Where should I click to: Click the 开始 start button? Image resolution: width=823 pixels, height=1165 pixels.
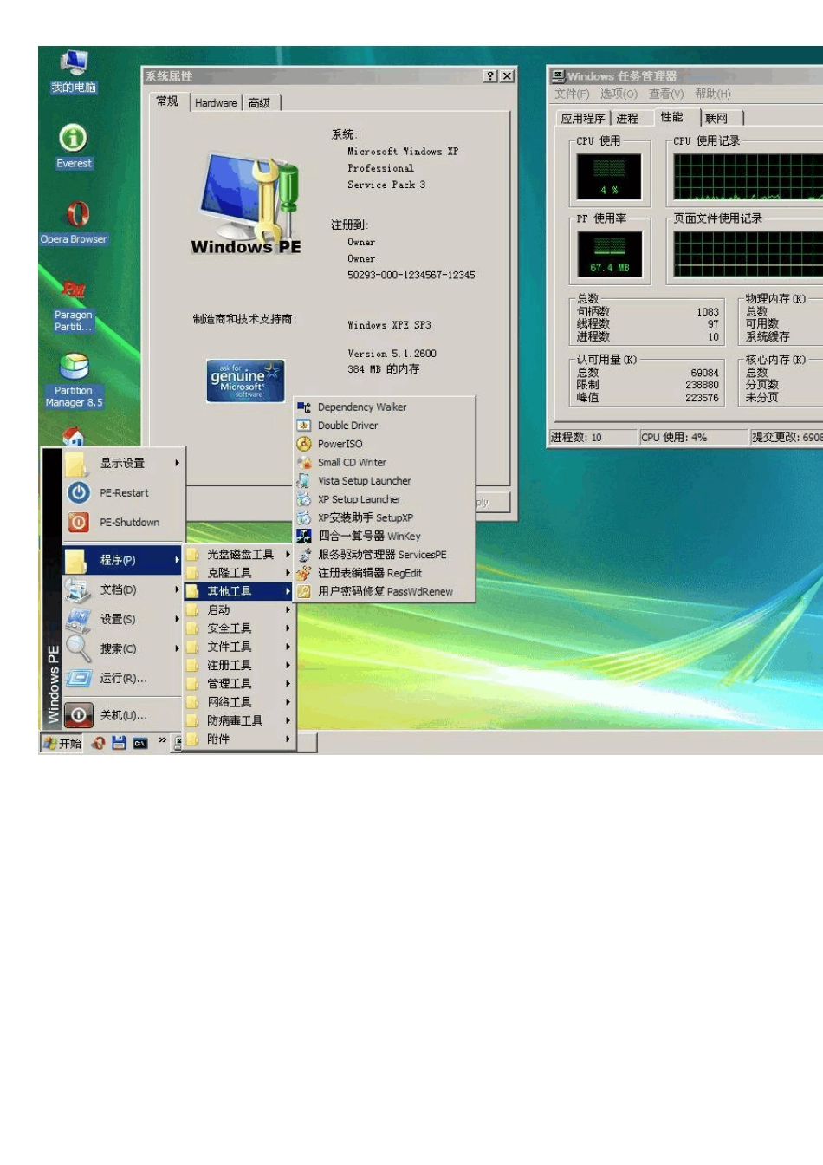[62, 743]
